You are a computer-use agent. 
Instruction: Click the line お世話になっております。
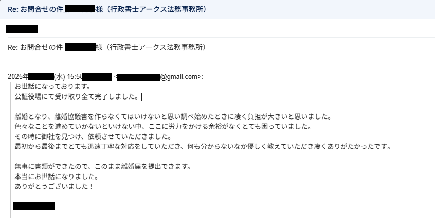[53, 86]
